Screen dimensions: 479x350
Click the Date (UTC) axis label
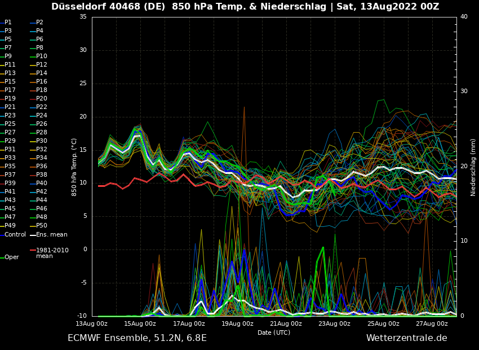coord(274,333)
